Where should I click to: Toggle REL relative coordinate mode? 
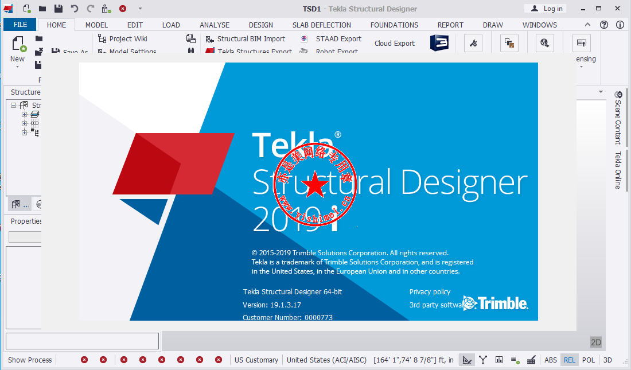pyautogui.click(x=570, y=360)
